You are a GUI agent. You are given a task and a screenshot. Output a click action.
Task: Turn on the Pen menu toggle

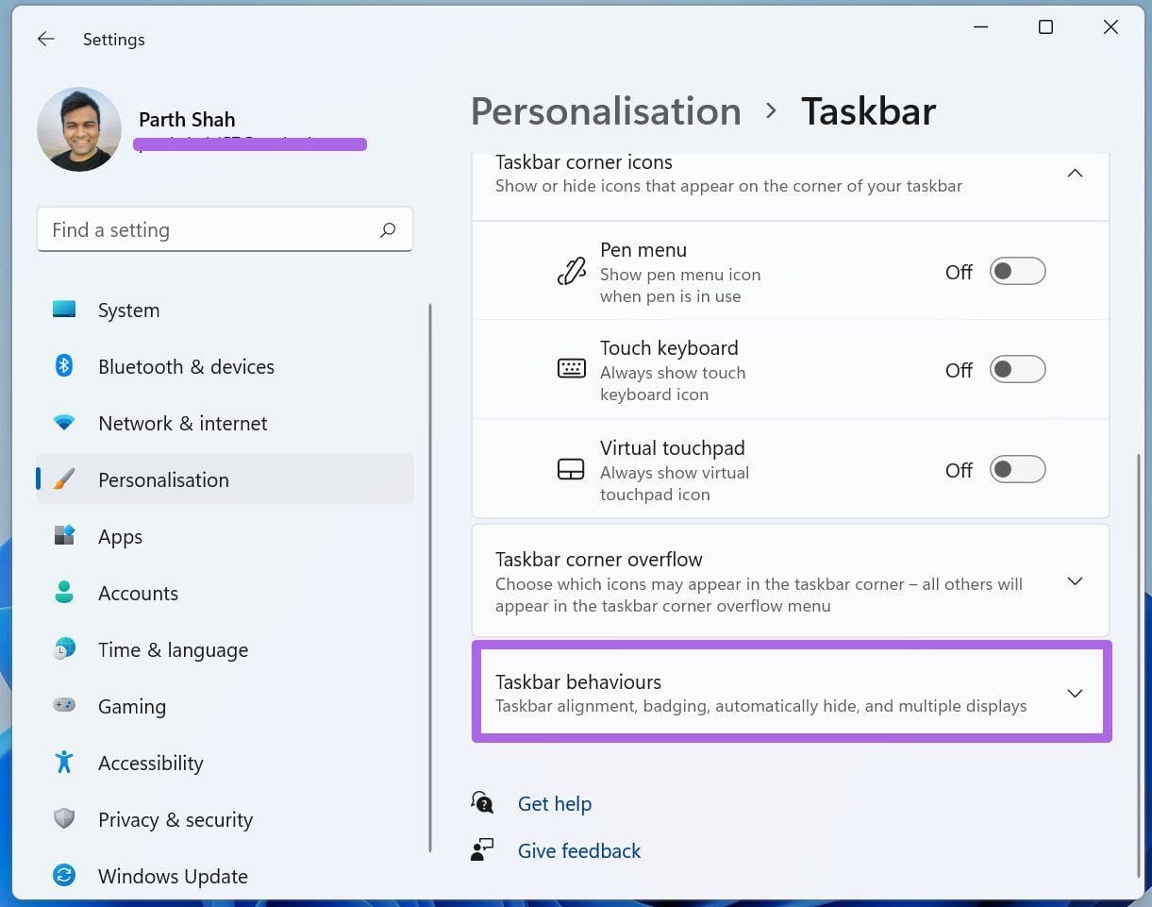click(x=1017, y=272)
